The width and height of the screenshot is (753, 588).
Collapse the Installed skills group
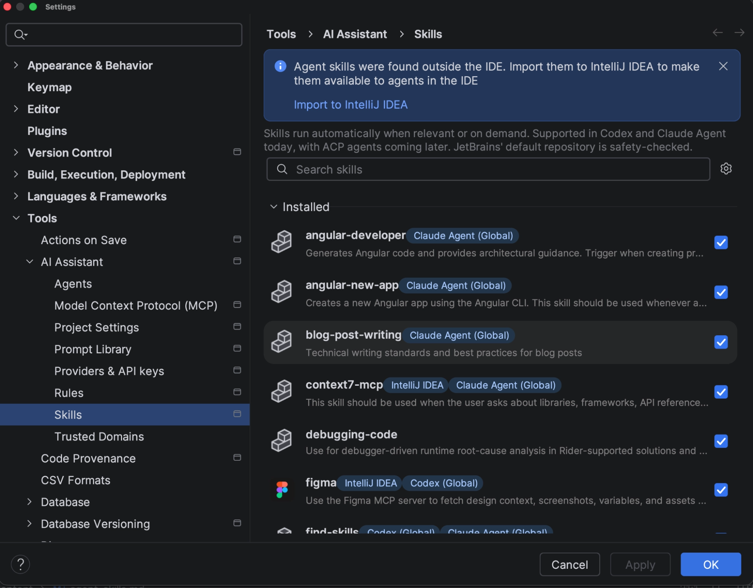tap(273, 207)
